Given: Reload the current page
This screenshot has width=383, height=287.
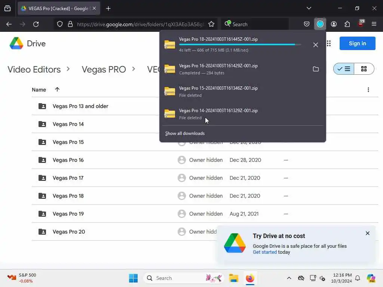Looking at the screenshot, I should (36, 24).
